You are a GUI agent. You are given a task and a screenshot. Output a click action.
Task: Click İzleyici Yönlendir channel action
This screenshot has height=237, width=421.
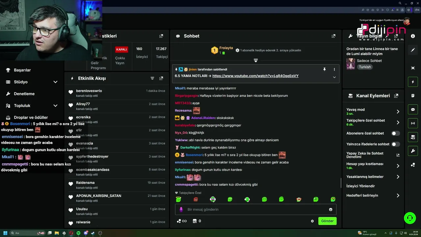coord(360,186)
